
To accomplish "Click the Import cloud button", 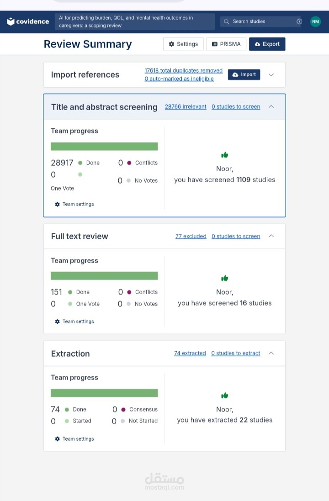I will pos(244,74).
